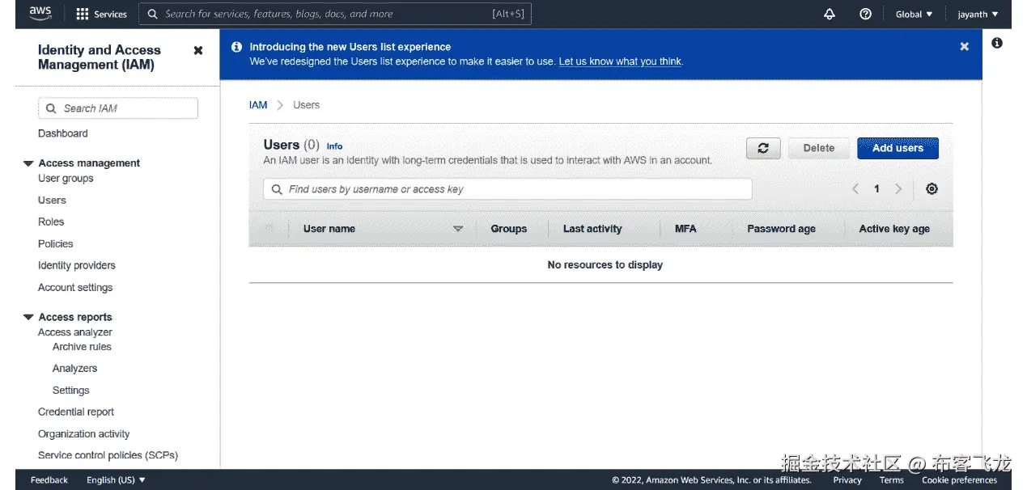Open Roles in the sidebar

pos(51,222)
